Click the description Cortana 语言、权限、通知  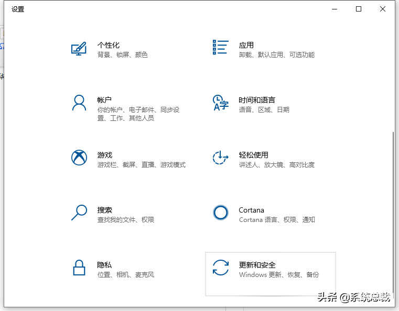(277, 219)
